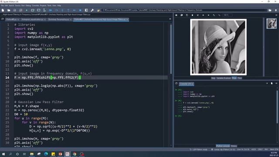Step over the current line in debugger
This screenshot has height=157, width=279.
(56, 10)
